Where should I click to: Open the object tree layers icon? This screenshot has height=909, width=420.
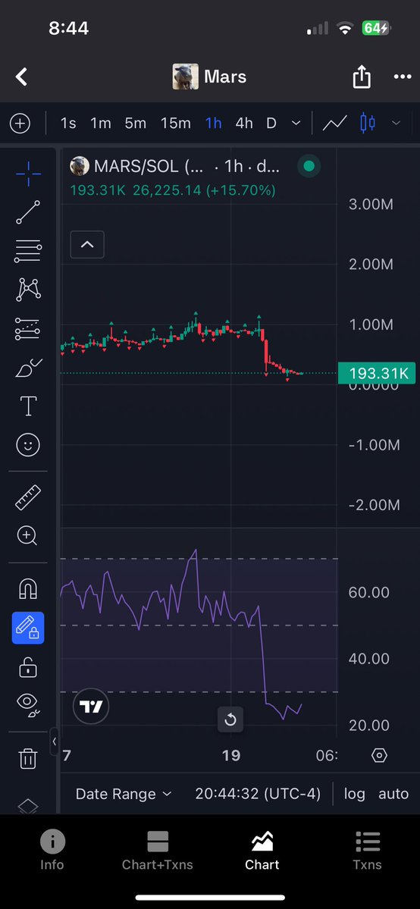(28, 807)
